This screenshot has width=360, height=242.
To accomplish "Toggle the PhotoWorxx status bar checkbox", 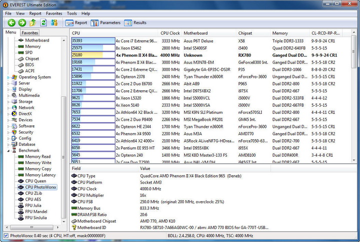I will 6,236.
